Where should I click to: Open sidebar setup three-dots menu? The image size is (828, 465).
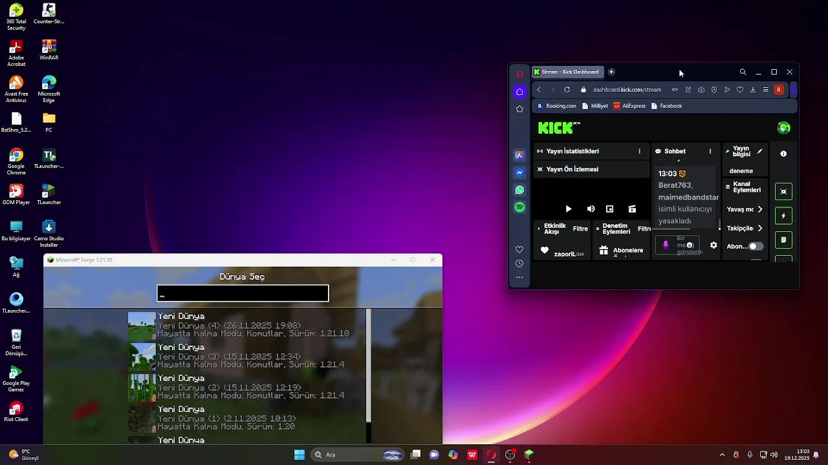tap(519, 278)
